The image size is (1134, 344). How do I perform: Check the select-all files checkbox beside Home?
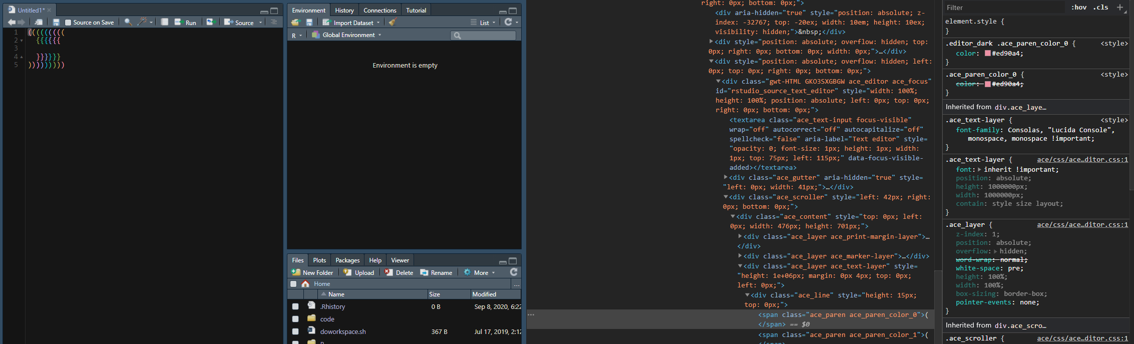pos(293,284)
